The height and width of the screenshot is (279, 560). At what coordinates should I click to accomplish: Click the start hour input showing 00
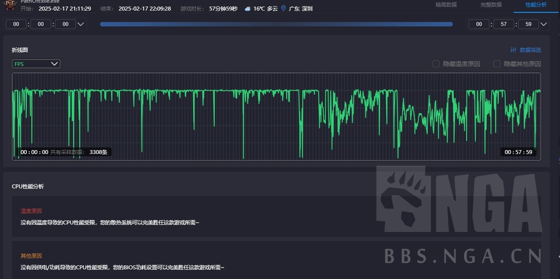point(16,24)
